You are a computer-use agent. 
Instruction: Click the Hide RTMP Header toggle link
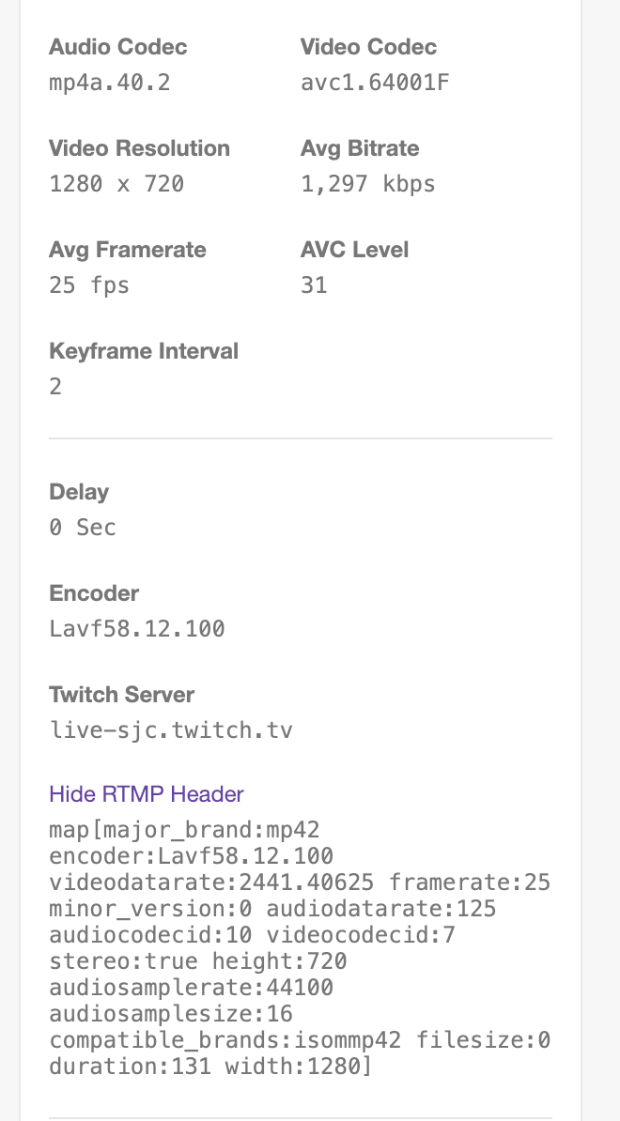147,794
